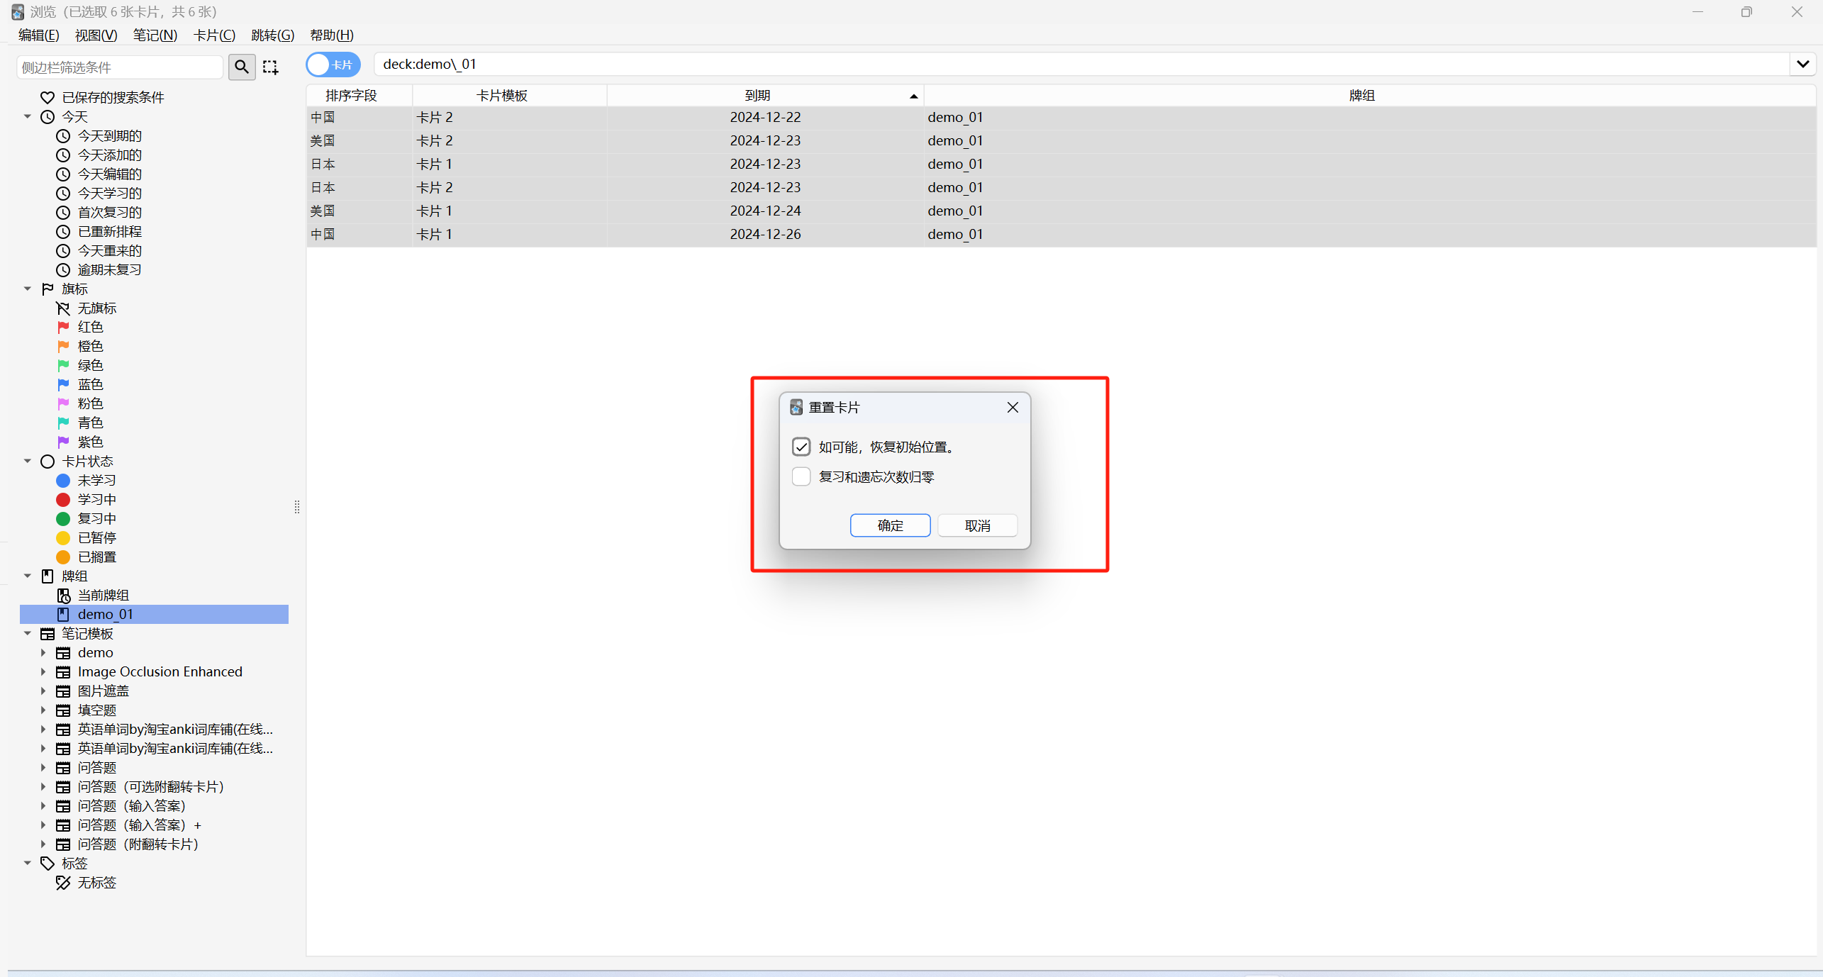1823x977 pixels.
Task: Open the search history dropdown arrow
Action: click(1802, 65)
